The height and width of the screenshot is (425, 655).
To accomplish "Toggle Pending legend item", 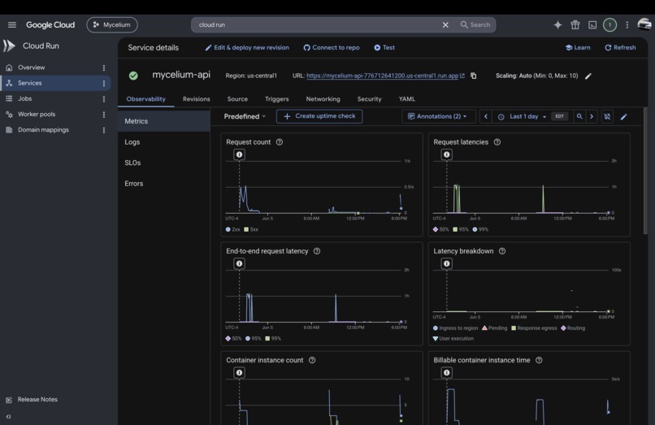I will 495,328.
